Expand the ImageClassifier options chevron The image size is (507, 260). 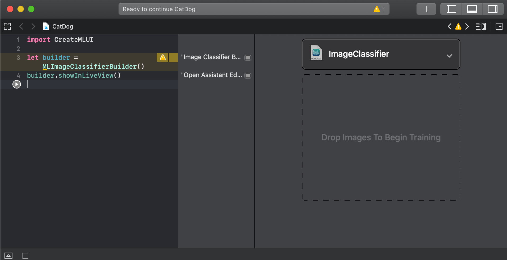[449, 55]
